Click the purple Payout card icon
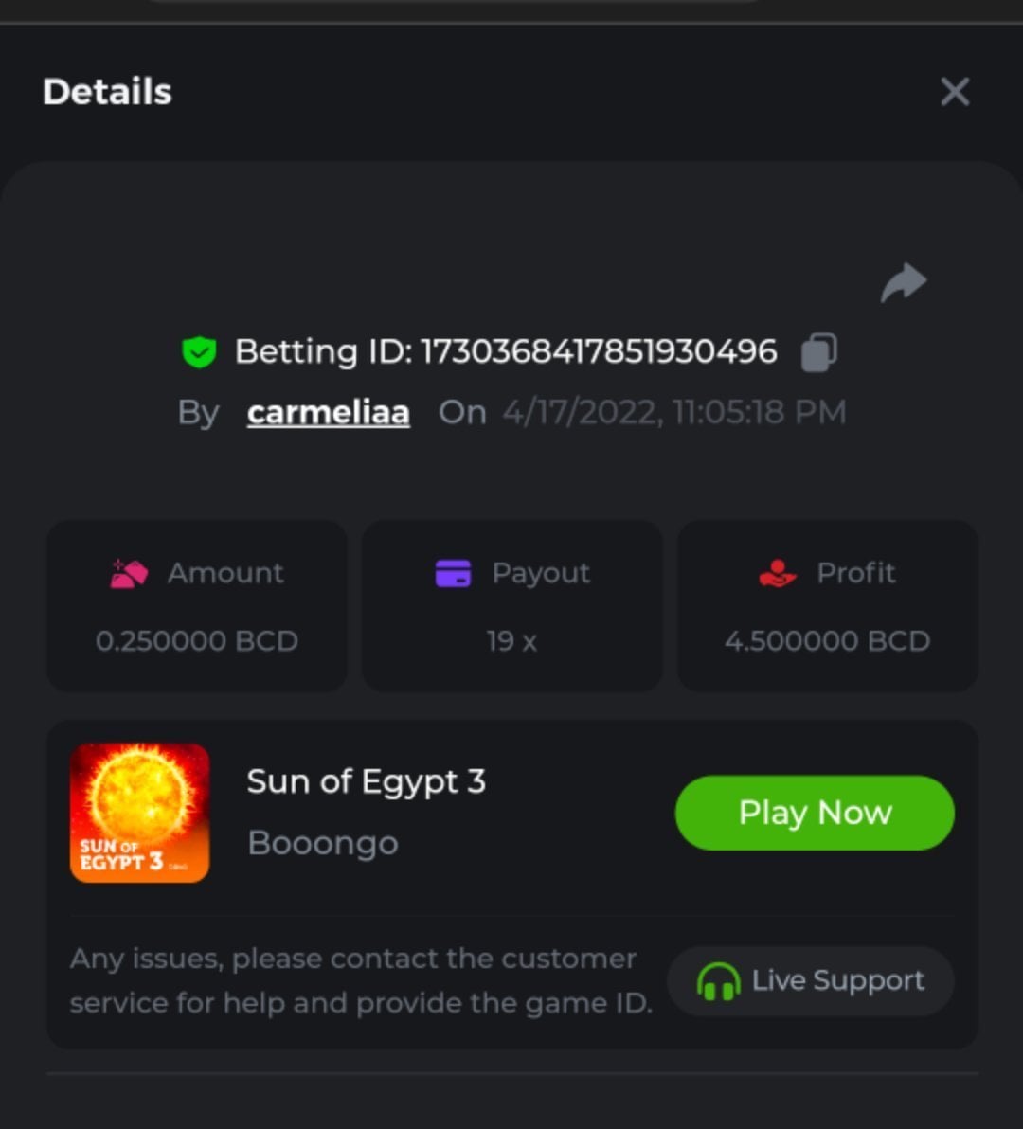This screenshot has height=1129, width=1023. point(453,573)
